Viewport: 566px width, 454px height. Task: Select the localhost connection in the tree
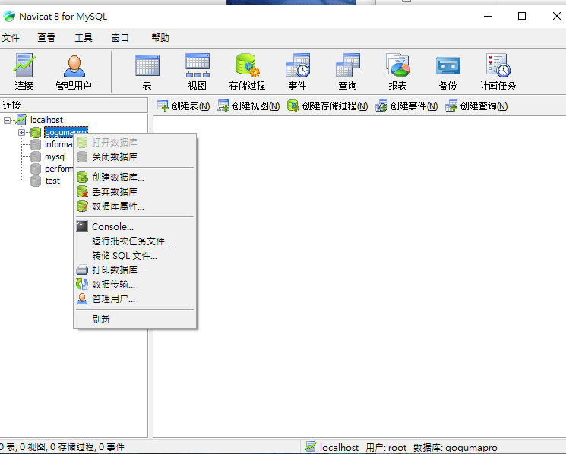click(46, 120)
